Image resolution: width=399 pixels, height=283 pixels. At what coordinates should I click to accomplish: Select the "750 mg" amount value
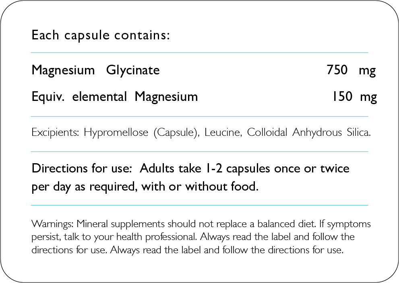click(351, 70)
